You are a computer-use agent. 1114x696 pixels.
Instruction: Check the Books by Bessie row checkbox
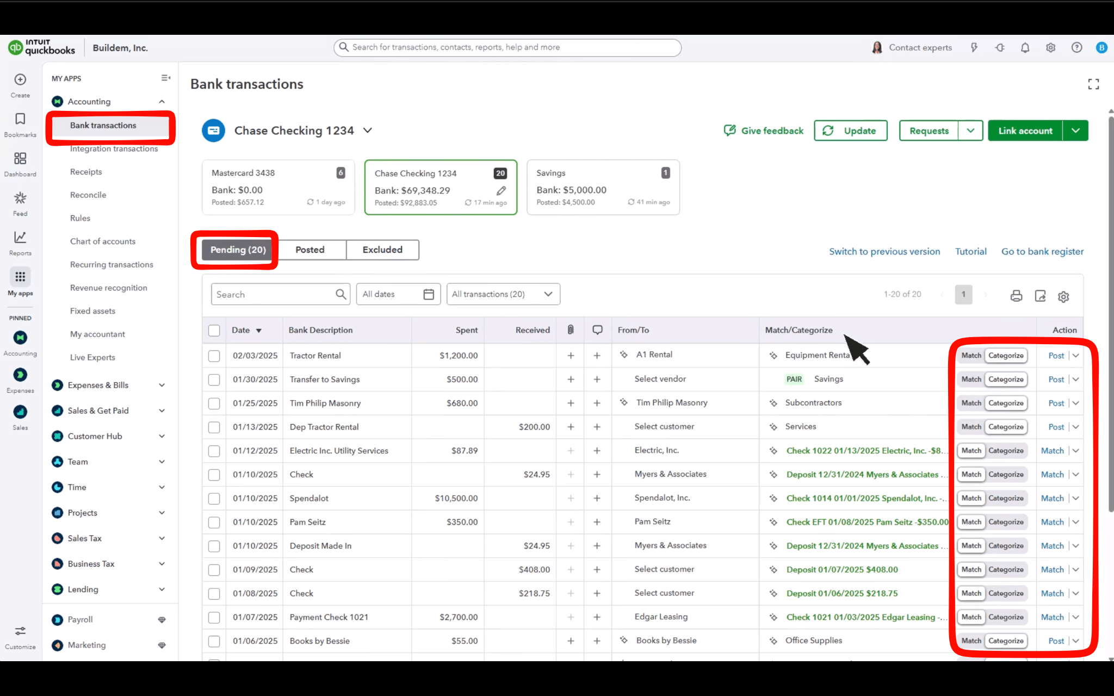click(x=214, y=641)
